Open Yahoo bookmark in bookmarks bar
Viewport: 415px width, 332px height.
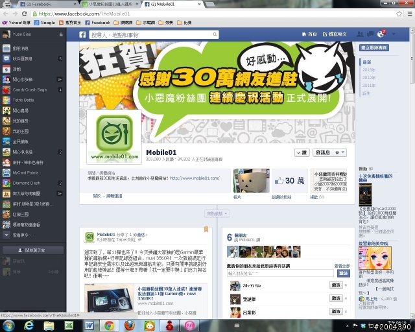[16, 23]
